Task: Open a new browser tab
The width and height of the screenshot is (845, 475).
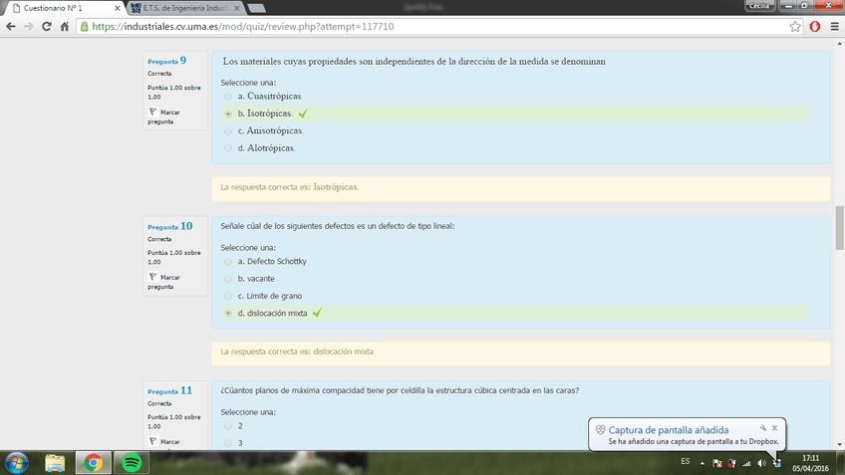Action: (256, 8)
